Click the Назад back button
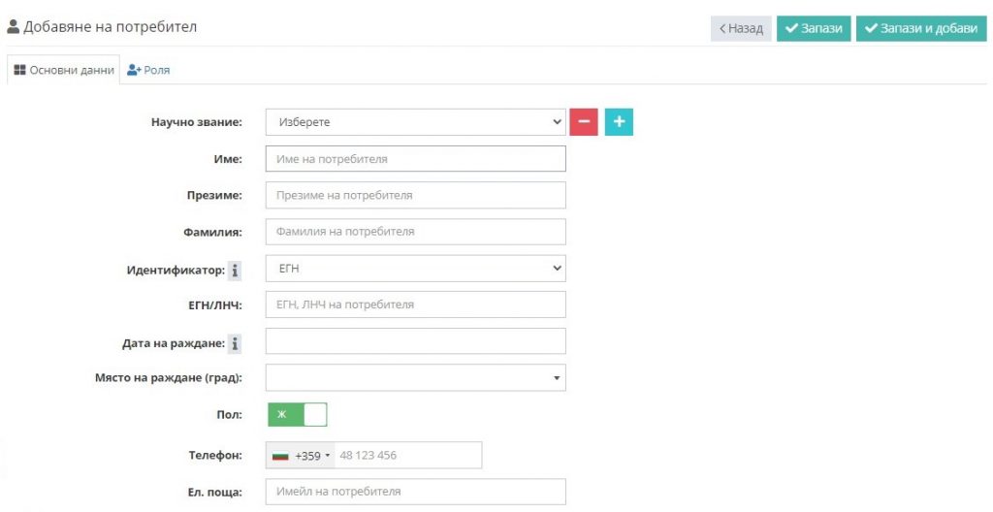 click(x=741, y=28)
